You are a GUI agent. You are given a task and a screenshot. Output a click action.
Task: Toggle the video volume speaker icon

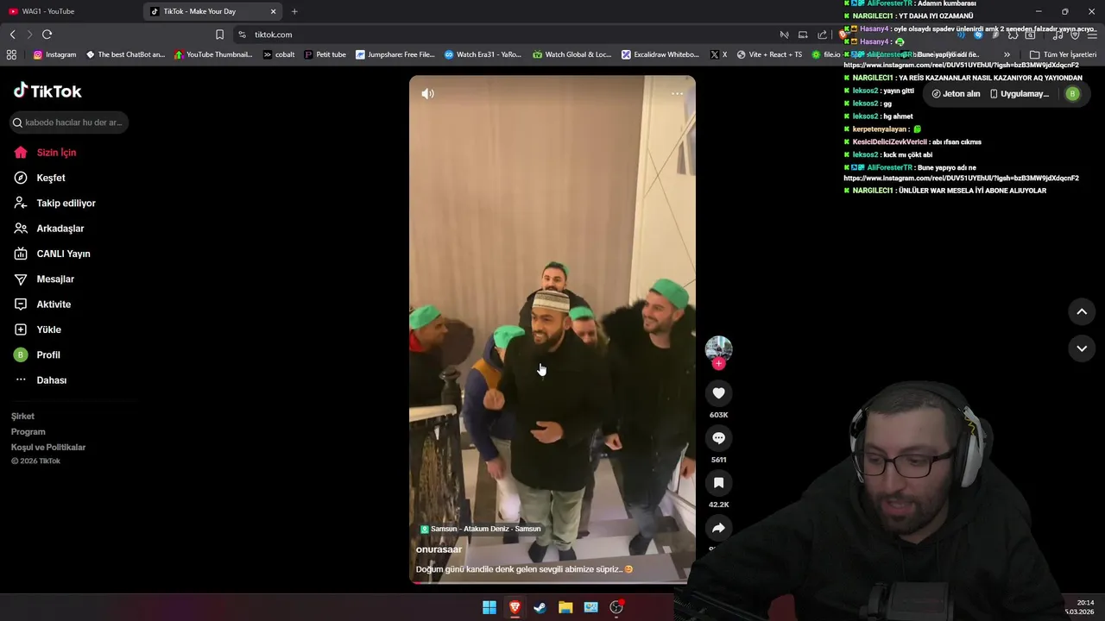click(x=427, y=93)
